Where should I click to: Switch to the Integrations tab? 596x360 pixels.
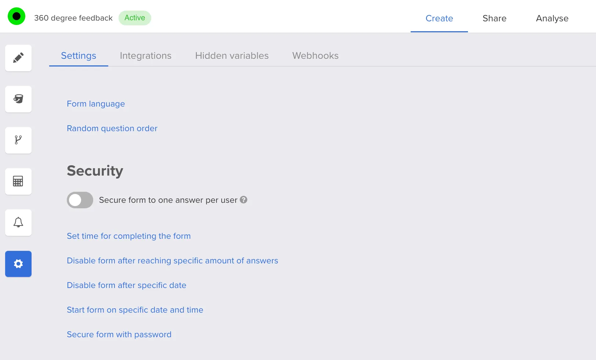(x=145, y=56)
